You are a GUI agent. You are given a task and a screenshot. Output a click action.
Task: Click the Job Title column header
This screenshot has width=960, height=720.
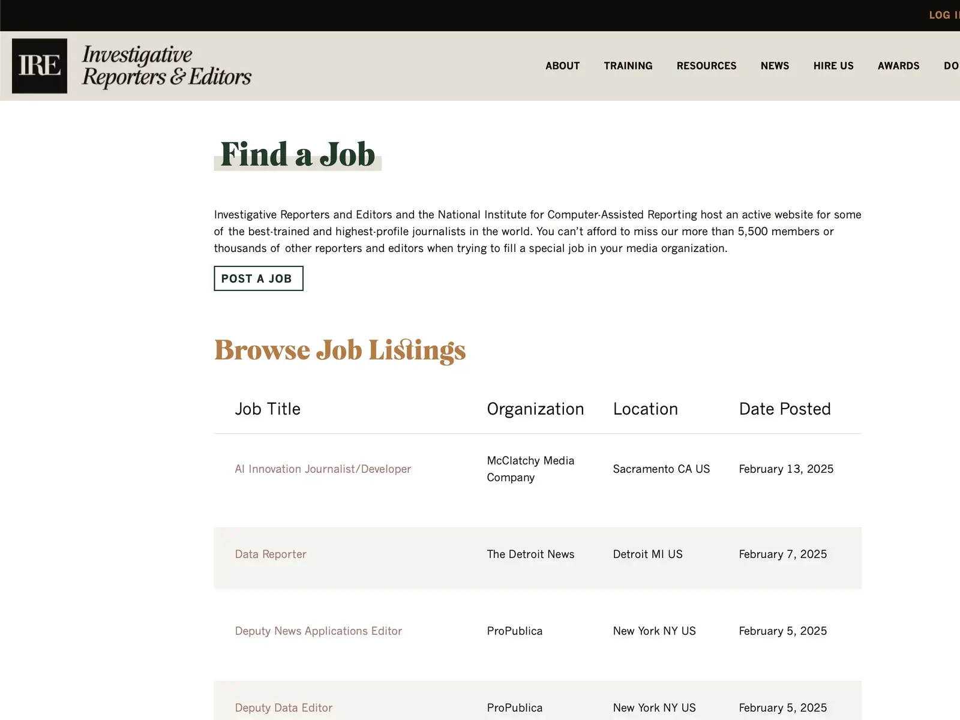[268, 409]
